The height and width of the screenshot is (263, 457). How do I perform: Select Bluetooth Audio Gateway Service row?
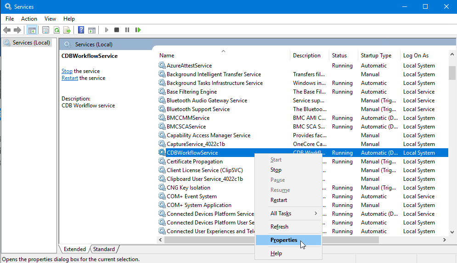tap(303, 100)
